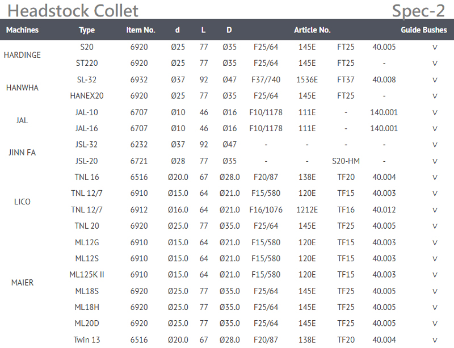This screenshot has width=454, height=348.
Task: Select the ML125K II type cell
Action: (x=87, y=275)
